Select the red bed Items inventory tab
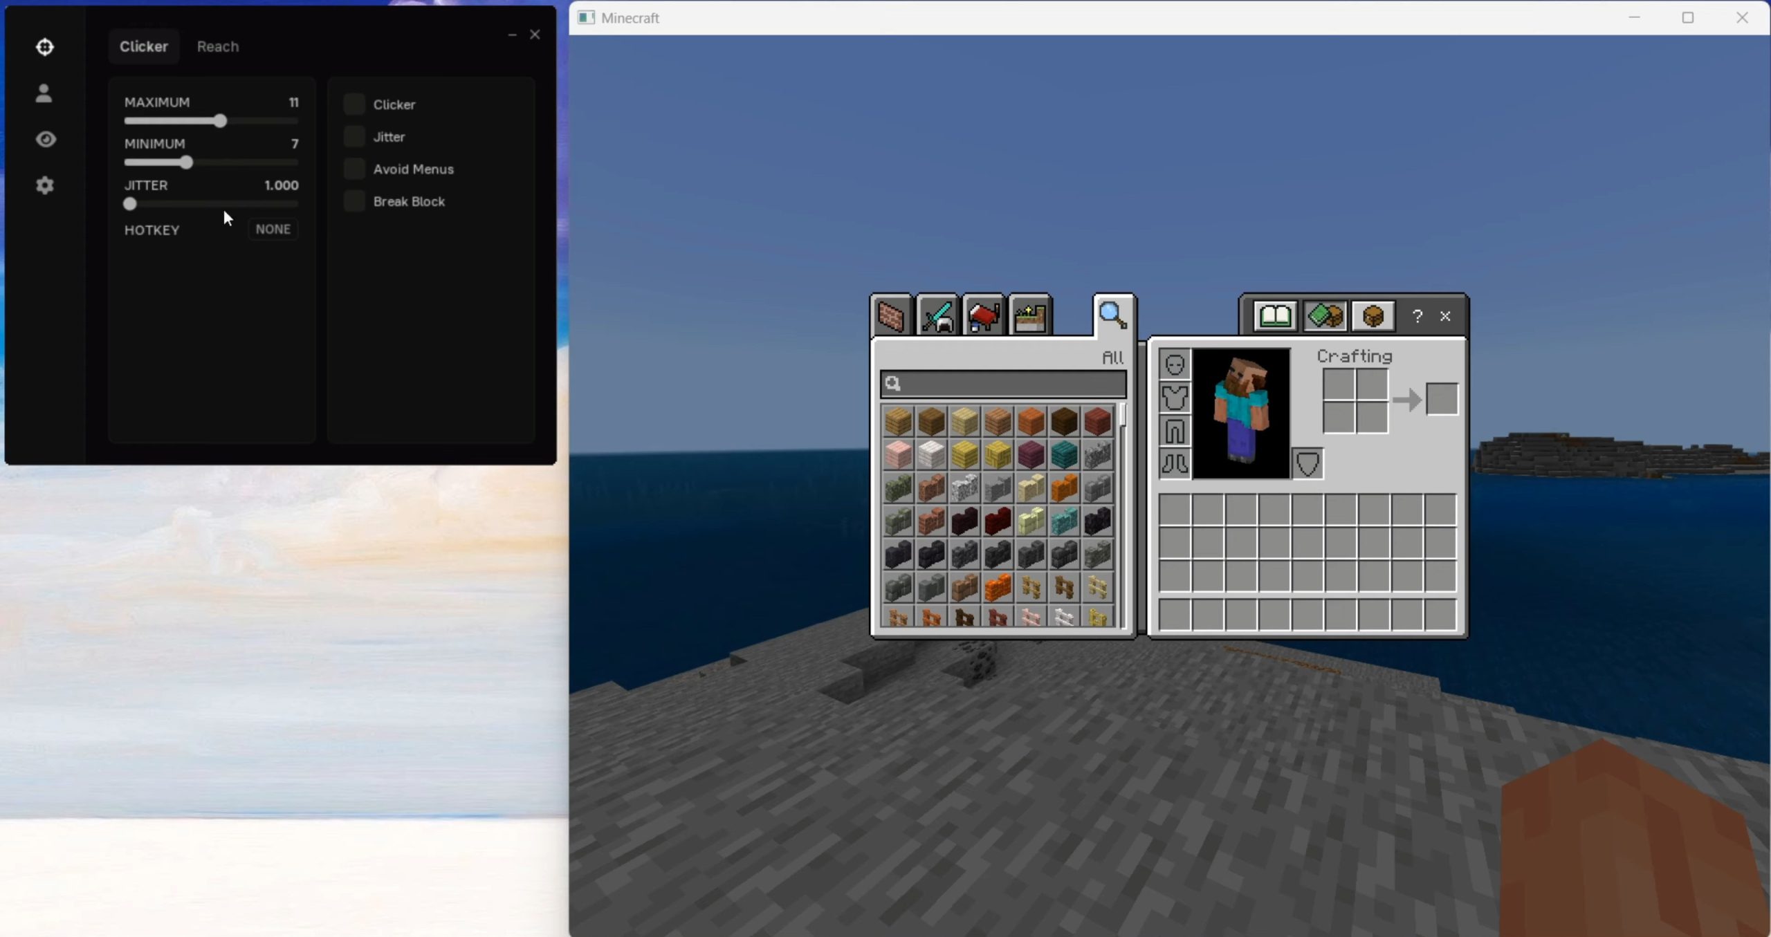The image size is (1771, 937). coord(983,317)
